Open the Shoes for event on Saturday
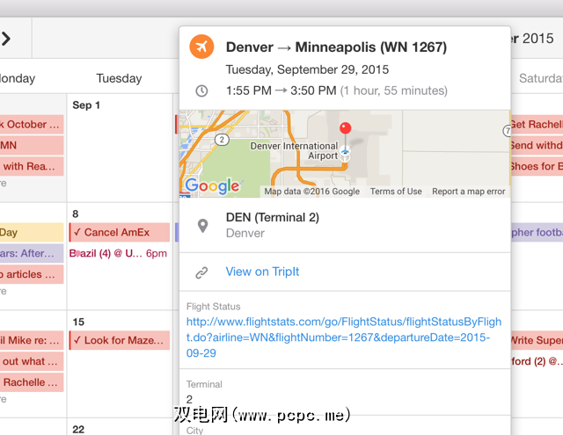The width and height of the screenshot is (563, 435). 537,166
